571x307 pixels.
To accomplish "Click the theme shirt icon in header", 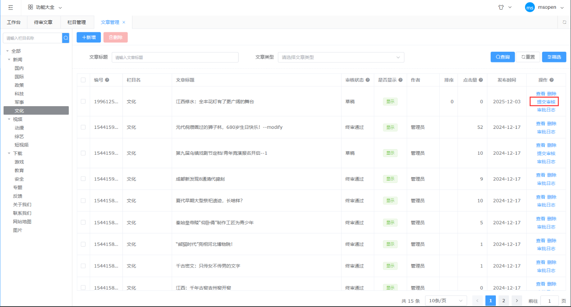I will coord(501,8).
